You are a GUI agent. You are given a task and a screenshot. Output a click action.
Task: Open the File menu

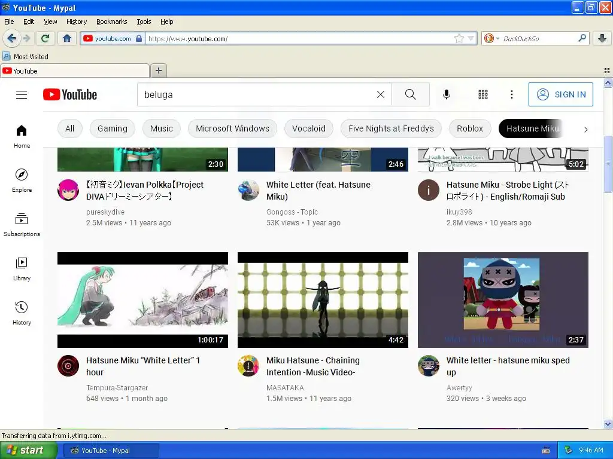pyautogui.click(x=9, y=22)
